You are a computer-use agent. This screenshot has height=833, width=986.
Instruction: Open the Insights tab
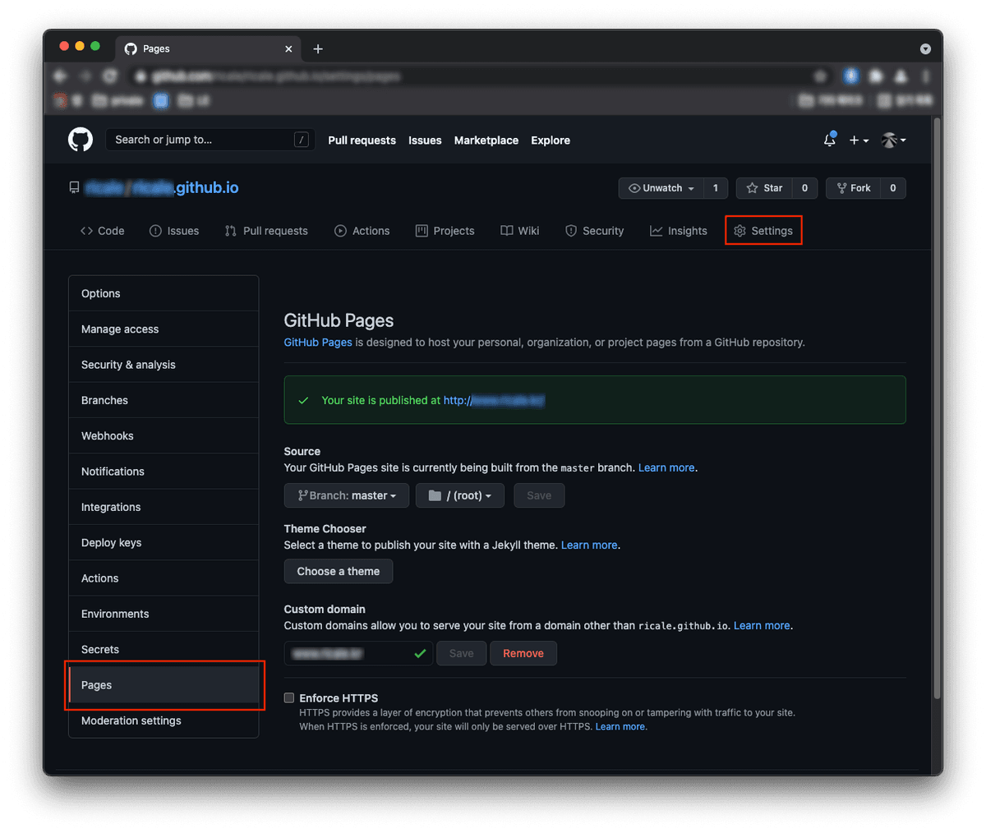click(679, 231)
